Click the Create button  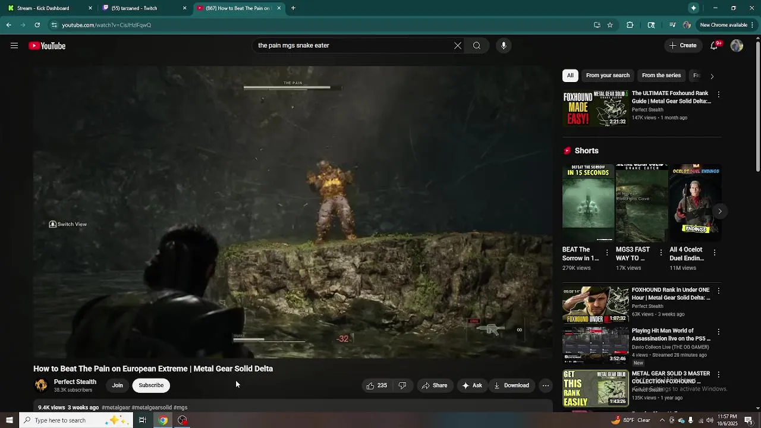click(x=683, y=46)
